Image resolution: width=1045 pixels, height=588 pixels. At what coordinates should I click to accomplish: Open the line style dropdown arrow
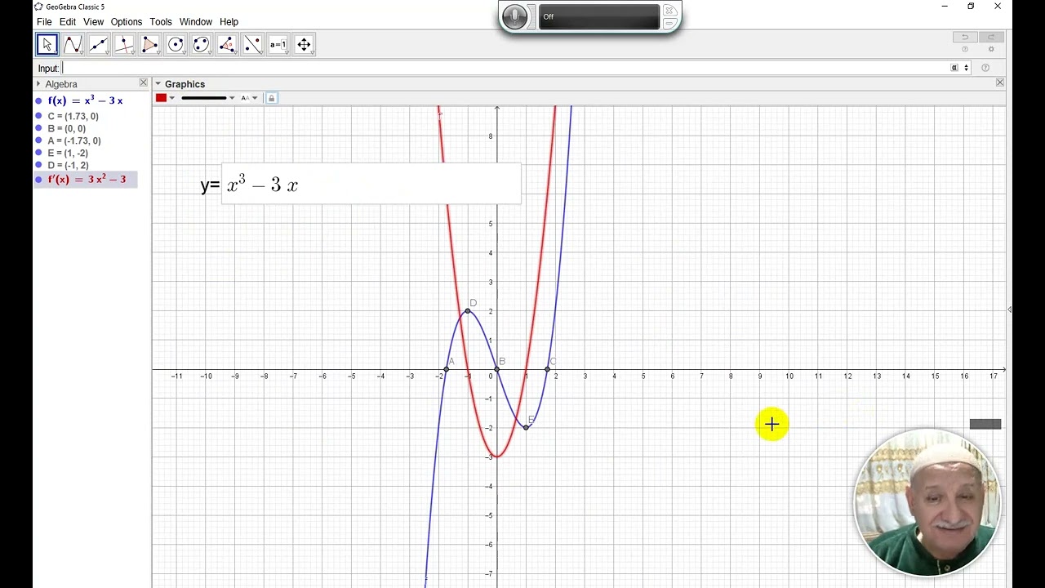232,98
